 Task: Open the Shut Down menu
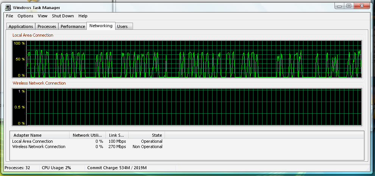63,16
